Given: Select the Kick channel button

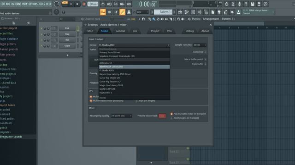Looking at the screenshot, I should (67, 28).
